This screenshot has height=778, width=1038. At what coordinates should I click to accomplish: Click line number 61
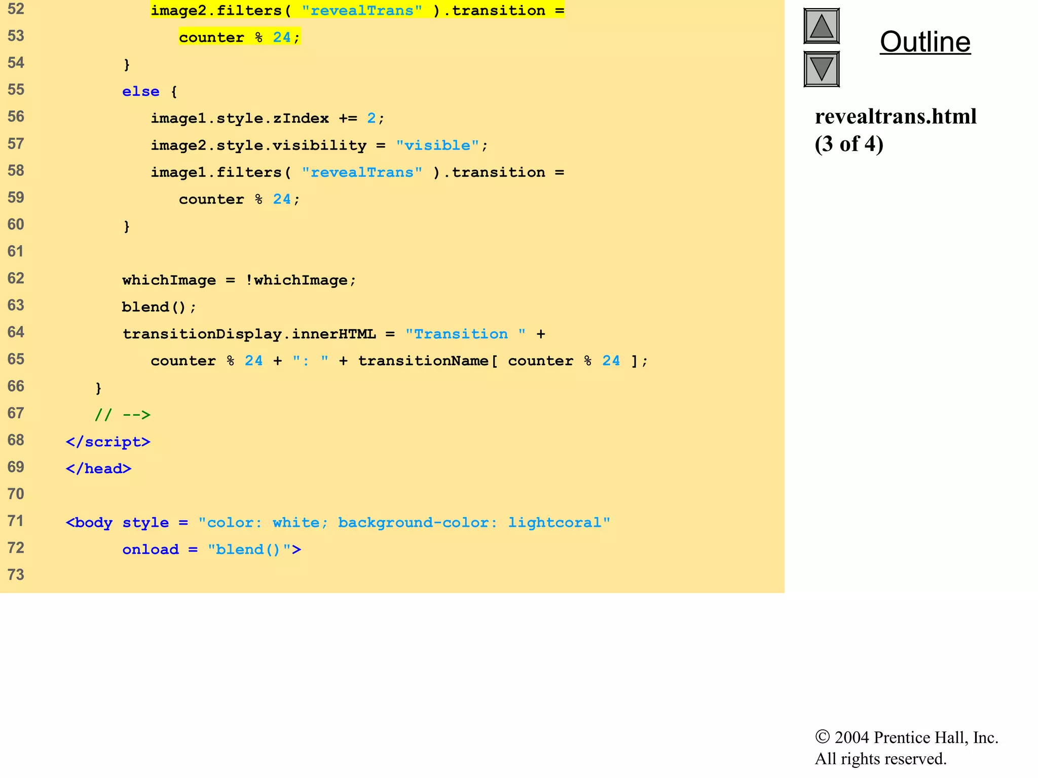click(x=16, y=251)
